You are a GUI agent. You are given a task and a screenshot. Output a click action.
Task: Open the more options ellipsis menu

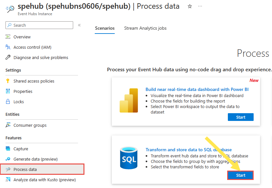click(200, 6)
